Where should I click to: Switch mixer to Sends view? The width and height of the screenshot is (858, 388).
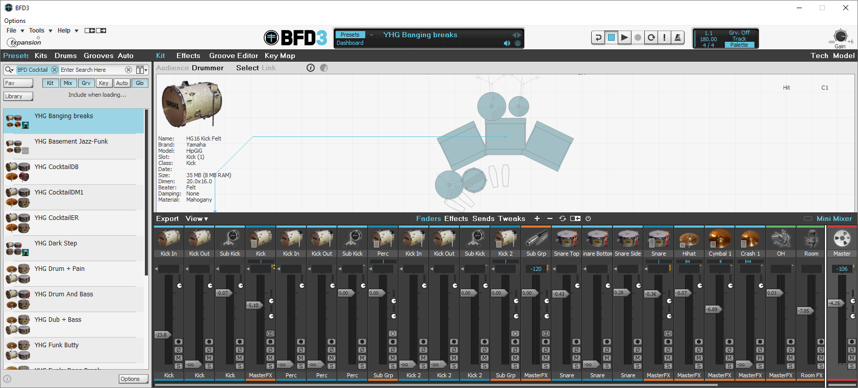pyautogui.click(x=484, y=218)
